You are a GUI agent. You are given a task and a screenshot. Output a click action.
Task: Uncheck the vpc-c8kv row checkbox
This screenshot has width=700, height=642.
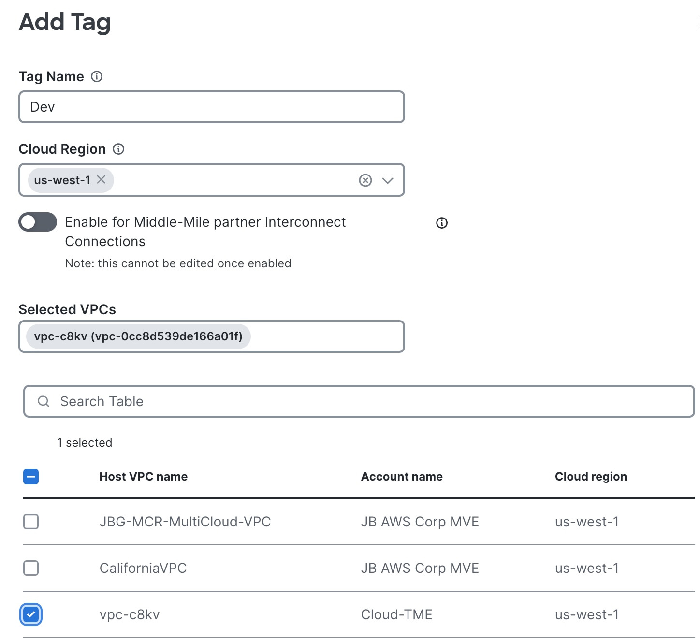[31, 614]
